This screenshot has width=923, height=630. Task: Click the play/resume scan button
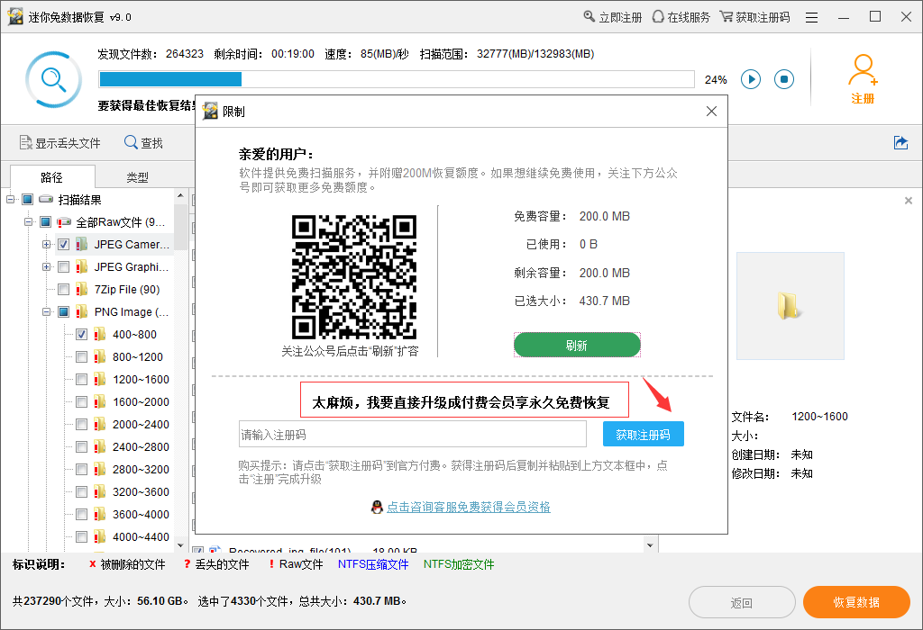click(751, 79)
